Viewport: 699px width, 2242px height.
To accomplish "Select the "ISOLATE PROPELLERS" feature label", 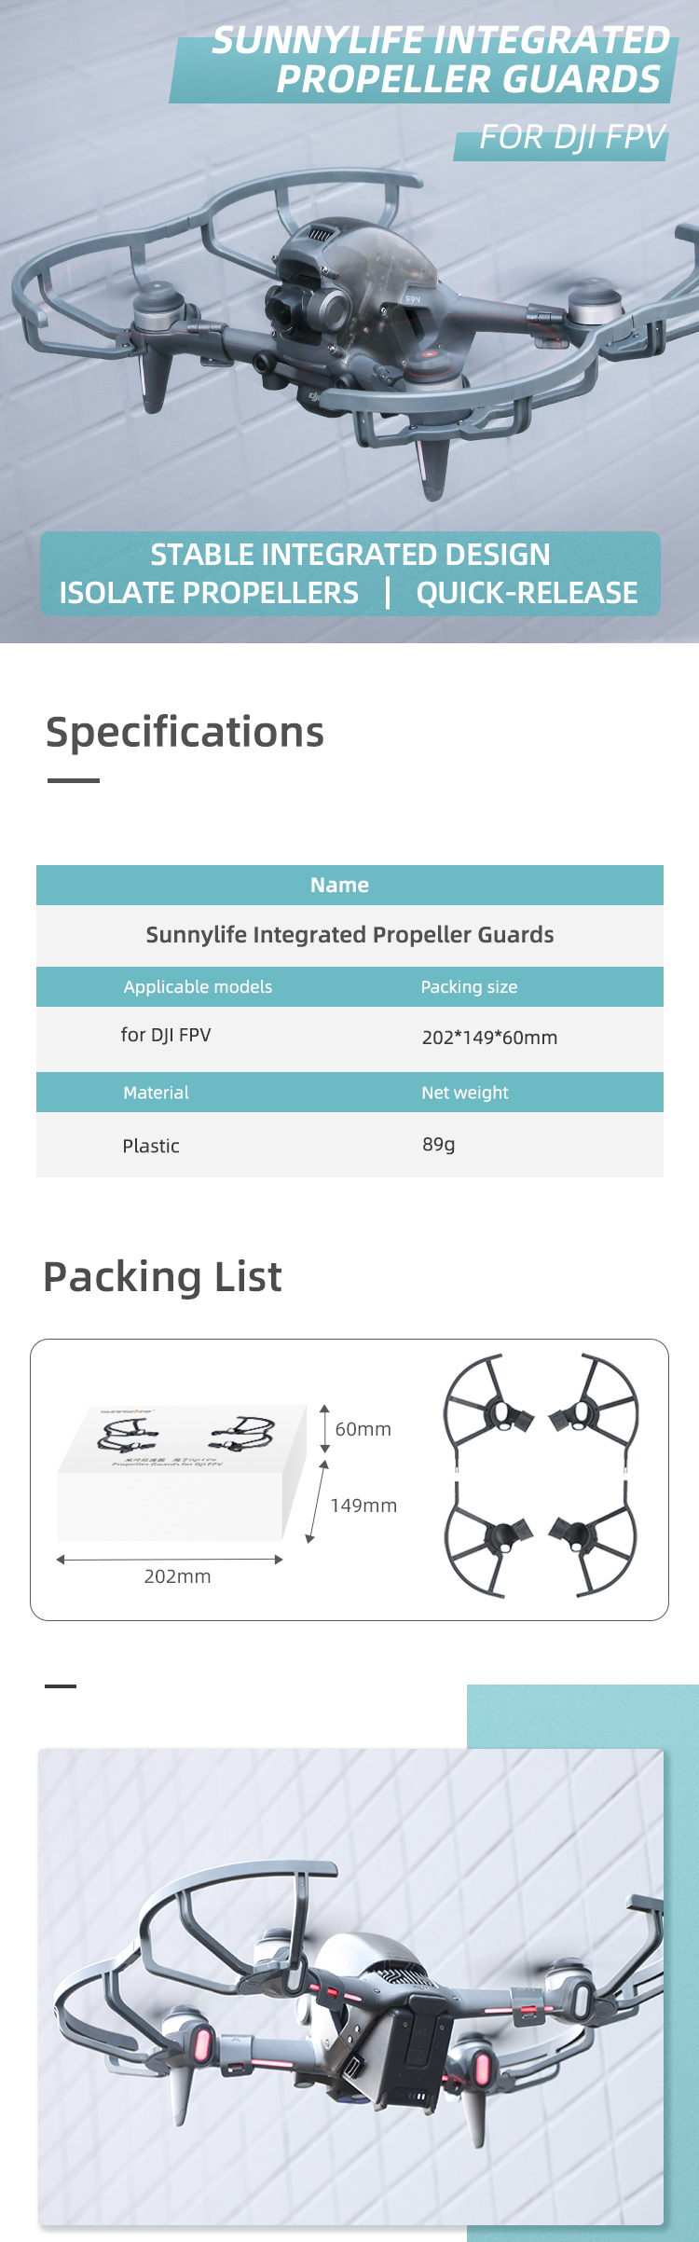I will pyautogui.click(x=209, y=593).
